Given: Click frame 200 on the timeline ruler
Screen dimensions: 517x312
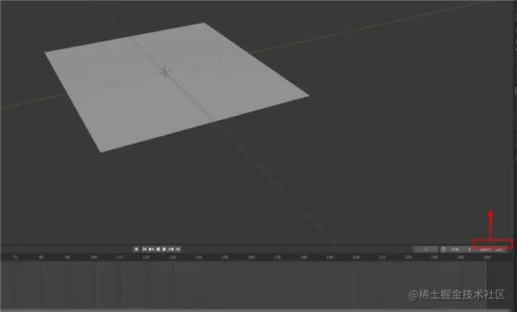Looking at the screenshot, I should click(x=355, y=257).
